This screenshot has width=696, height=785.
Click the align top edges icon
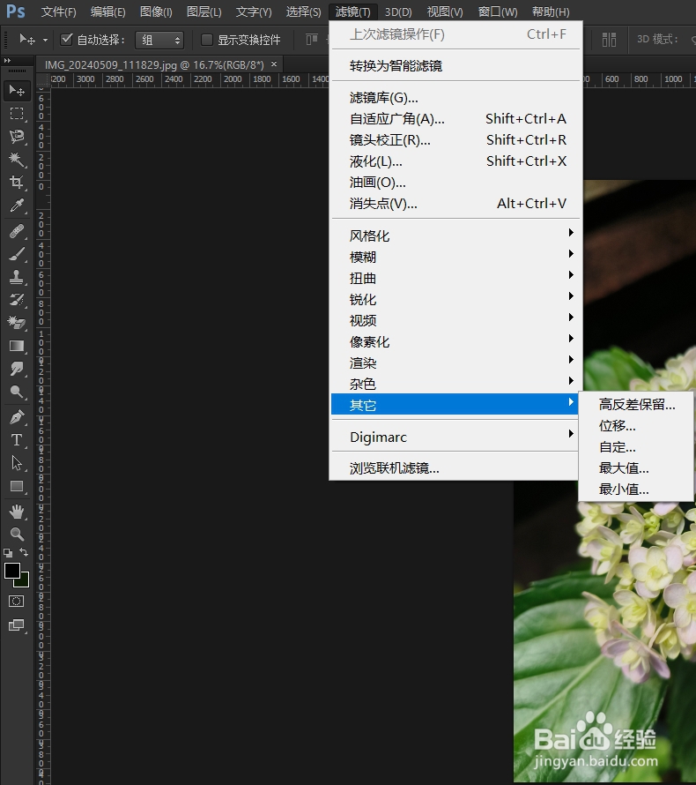pos(312,40)
